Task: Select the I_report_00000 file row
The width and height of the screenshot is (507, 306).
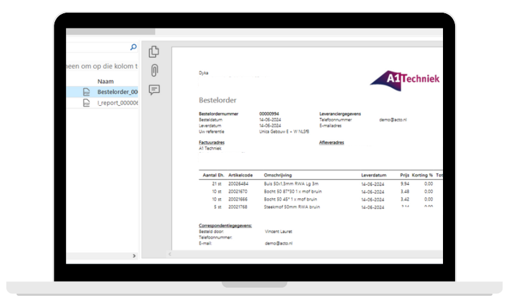Action: (x=102, y=103)
